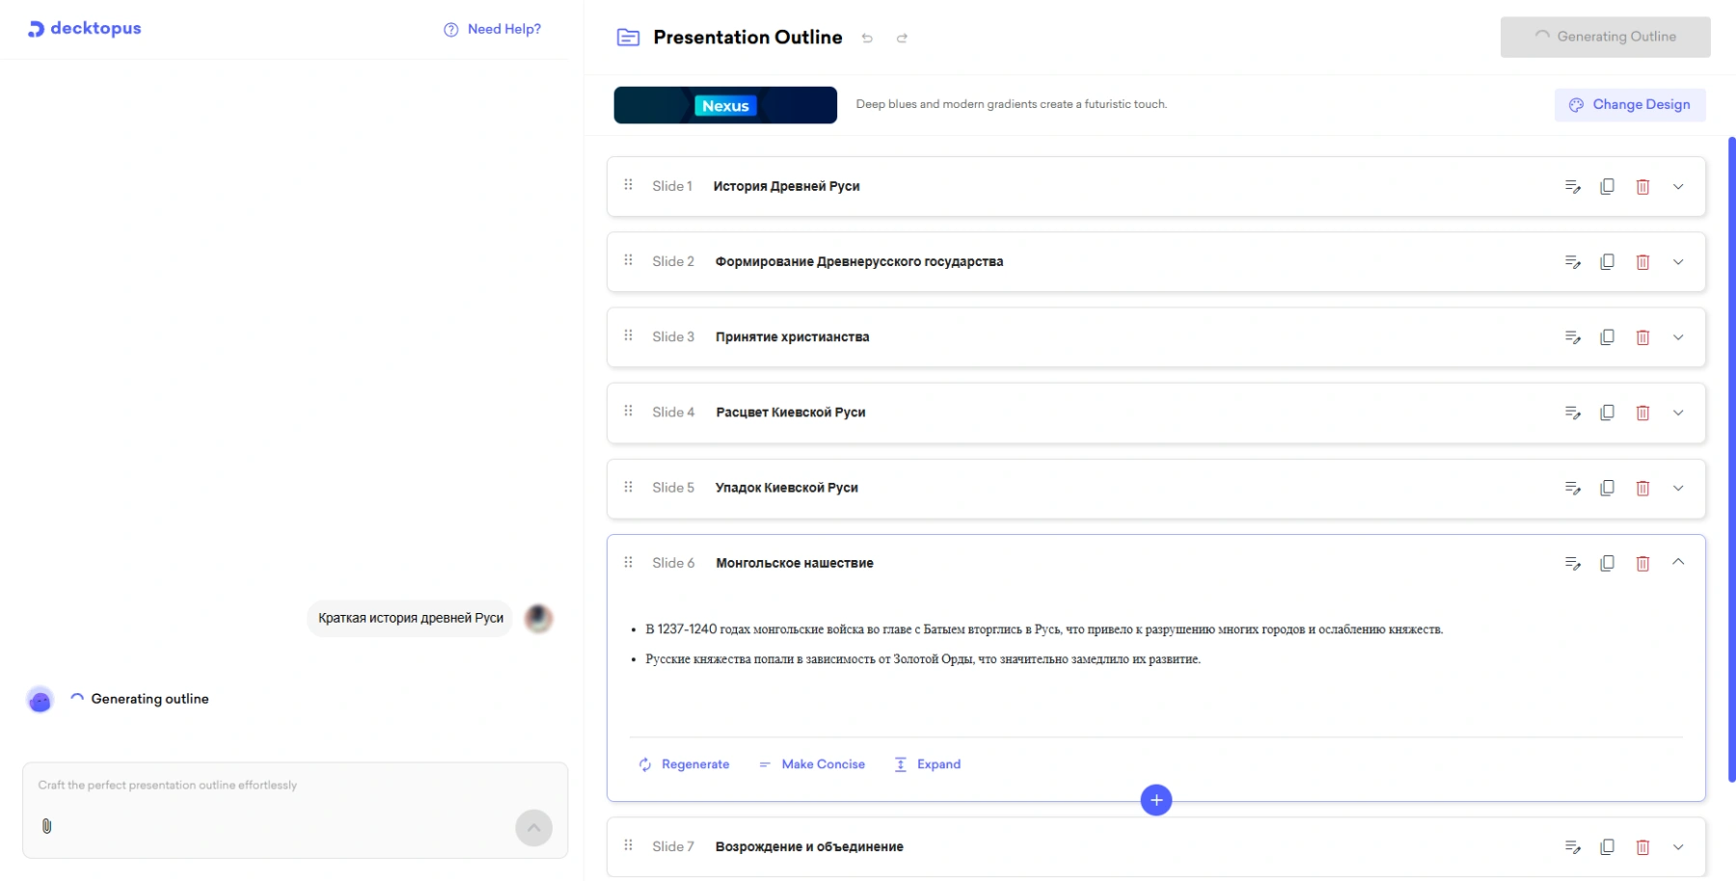Expand Slide 1 История Древней Руси
This screenshot has height=881, width=1736.
pyautogui.click(x=1678, y=187)
